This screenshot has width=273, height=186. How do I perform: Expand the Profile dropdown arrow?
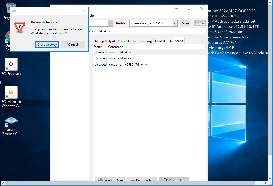click(x=175, y=23)
